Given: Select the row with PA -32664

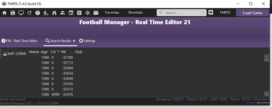Looking at the screenshot, I should (146, 68).
